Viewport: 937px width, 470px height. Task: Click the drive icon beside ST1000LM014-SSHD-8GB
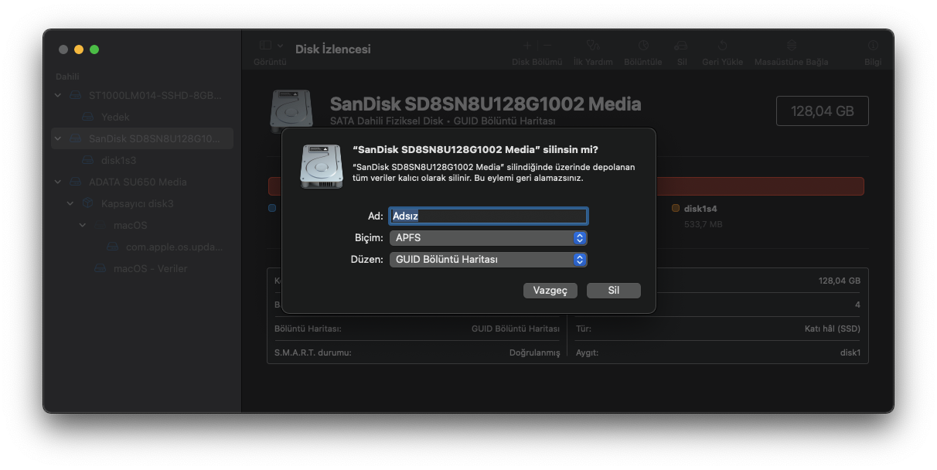tap(75, 95)
